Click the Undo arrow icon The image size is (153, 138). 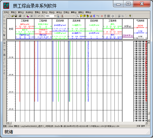[x=39, y=16]
